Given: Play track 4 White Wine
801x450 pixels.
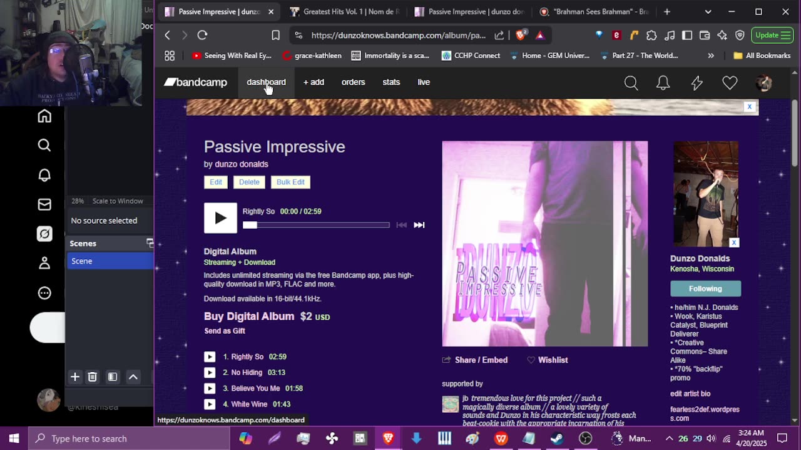Looking at the screenshot, I should pyautogui.click(x=210, y=404).
